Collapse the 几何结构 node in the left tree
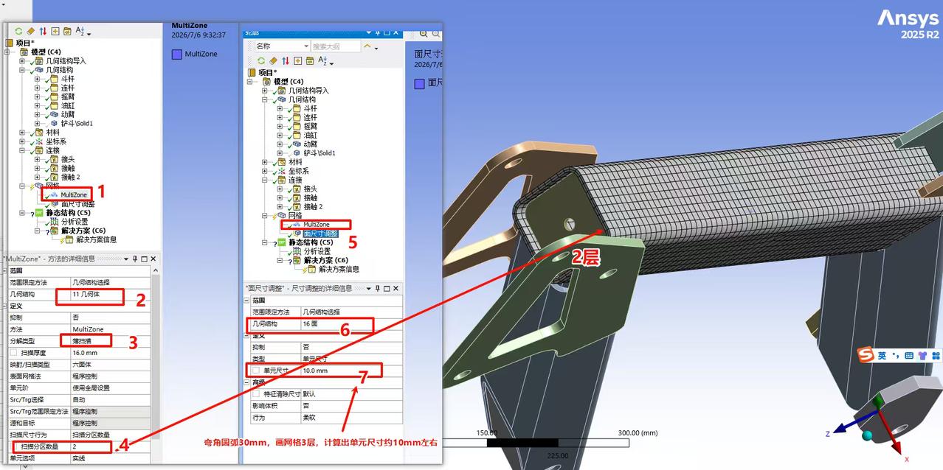 22,70
